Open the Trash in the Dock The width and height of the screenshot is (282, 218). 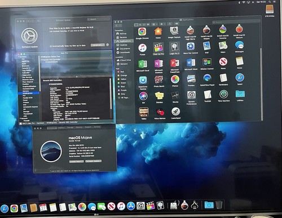[219, 204]
